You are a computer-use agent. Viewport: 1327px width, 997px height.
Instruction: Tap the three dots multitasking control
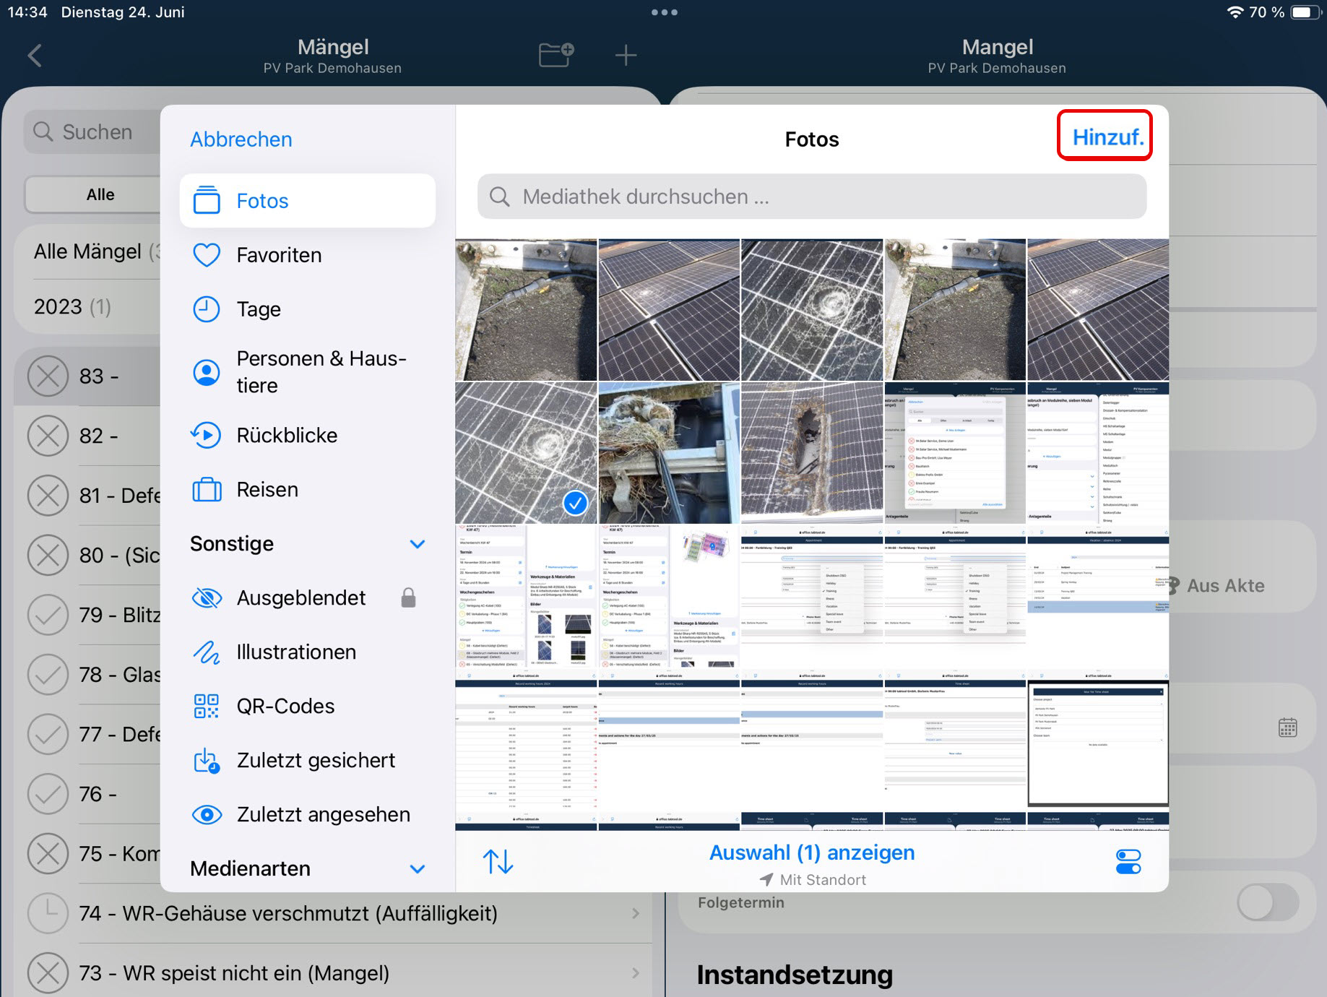pos(664,12)
